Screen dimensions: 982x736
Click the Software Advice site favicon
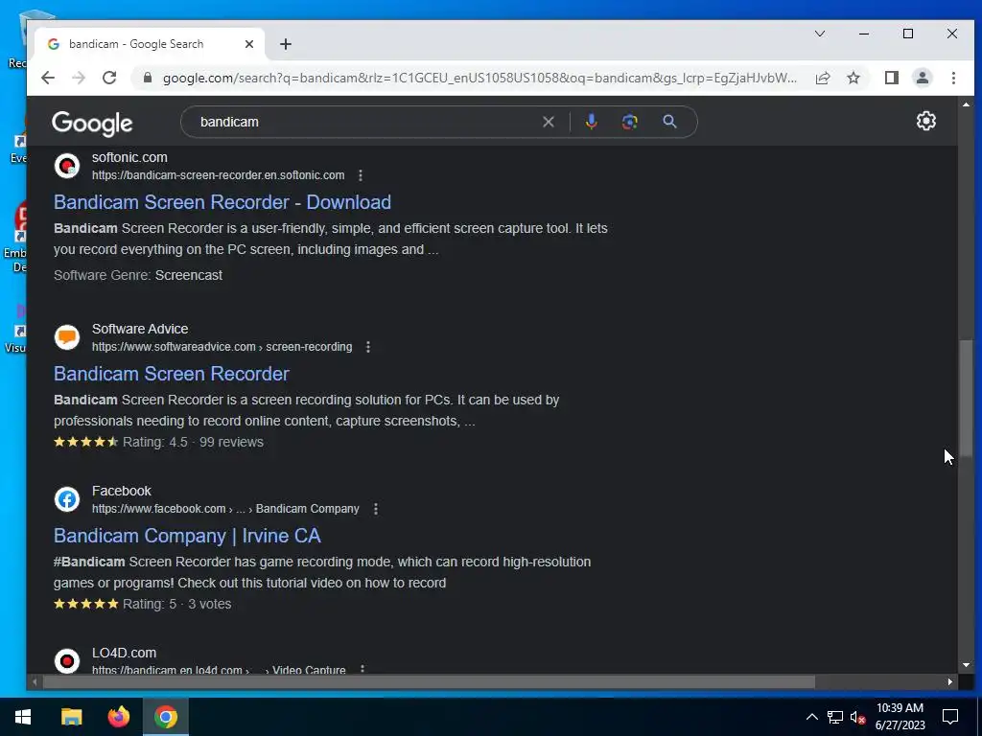pyautogui.click(x=67, y=337)
